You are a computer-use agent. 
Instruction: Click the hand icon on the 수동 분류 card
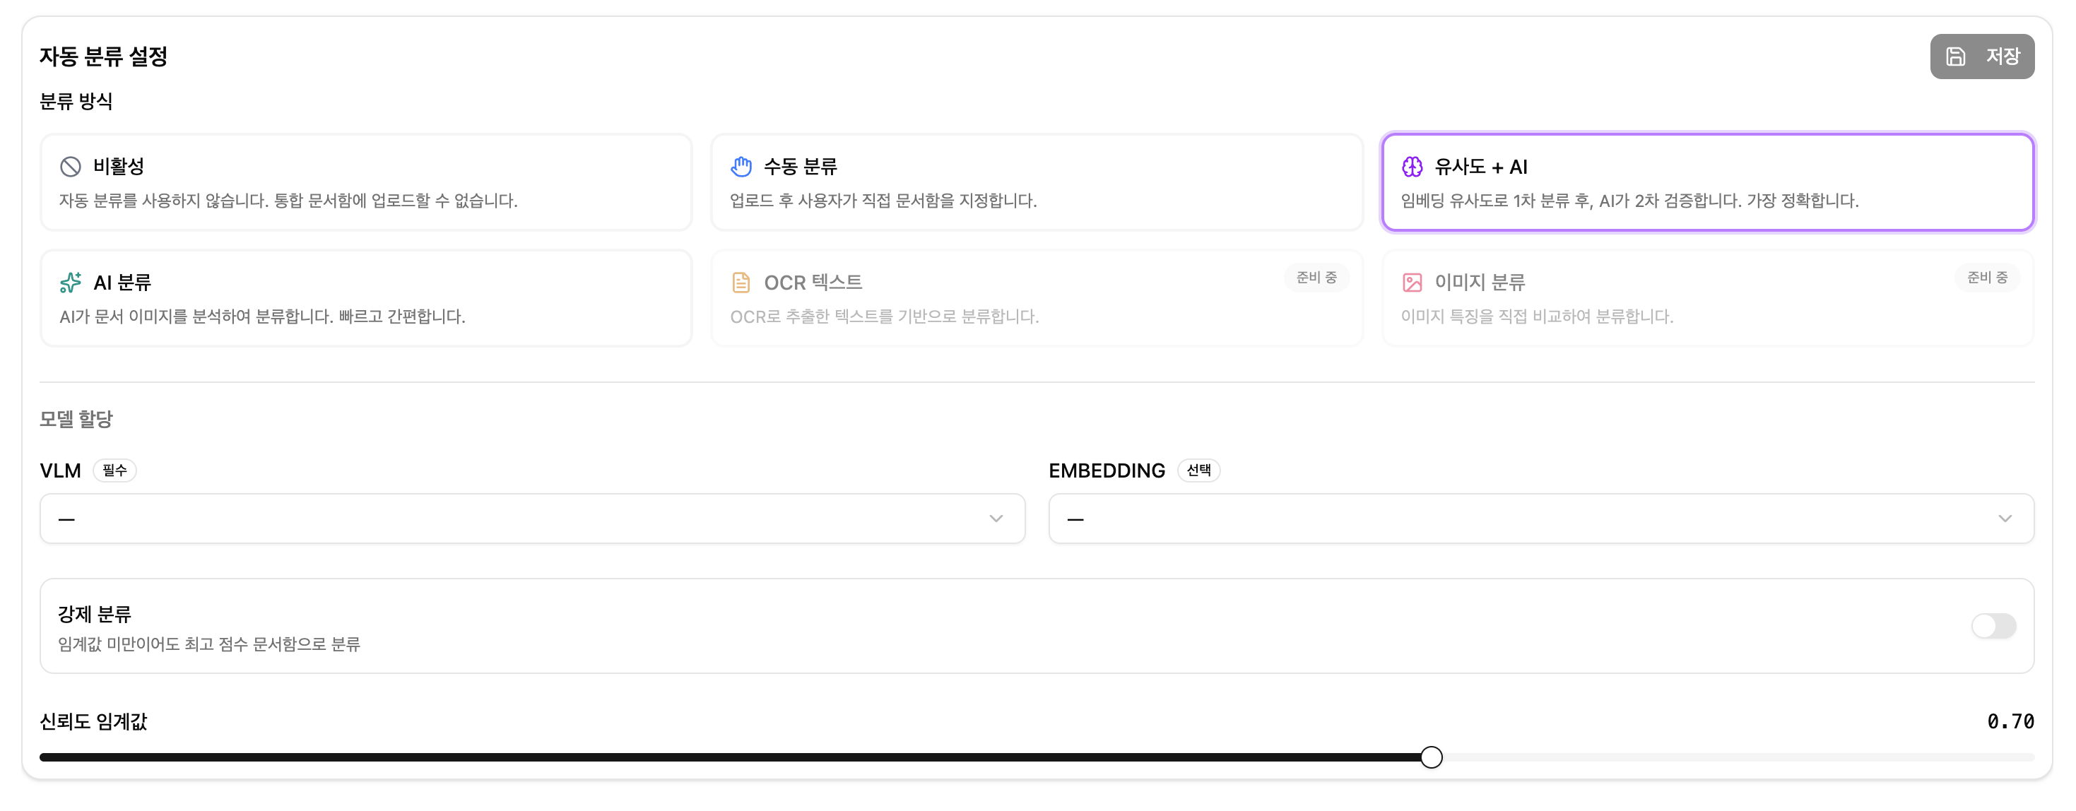click(742, 166)
